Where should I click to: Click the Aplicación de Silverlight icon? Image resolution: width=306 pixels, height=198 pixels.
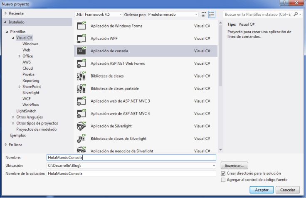point(81,126)
